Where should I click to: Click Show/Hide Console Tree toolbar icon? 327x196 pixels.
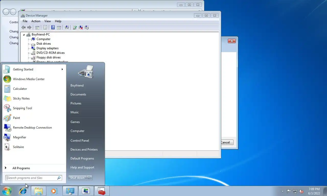37,27
